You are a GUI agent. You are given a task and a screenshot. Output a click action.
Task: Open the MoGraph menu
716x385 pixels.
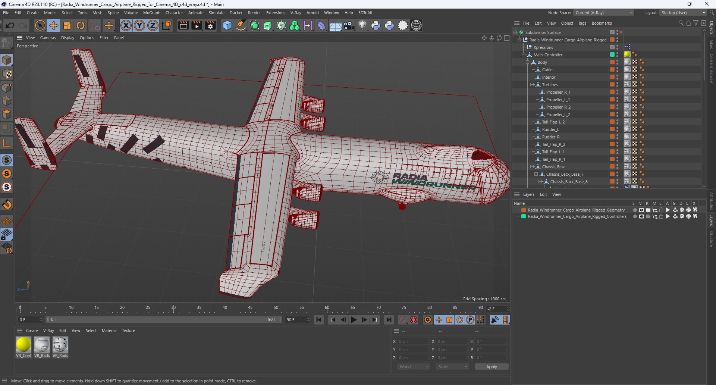coord(152,13)
